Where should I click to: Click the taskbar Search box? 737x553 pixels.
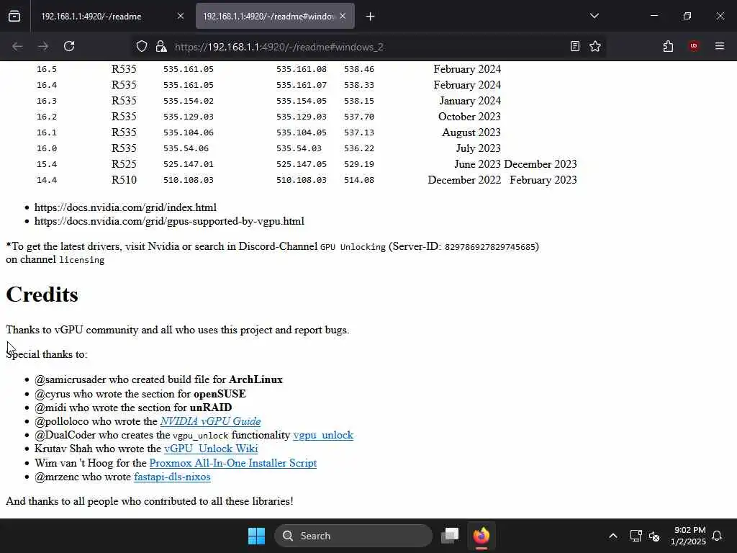click(x=353, y=536)
